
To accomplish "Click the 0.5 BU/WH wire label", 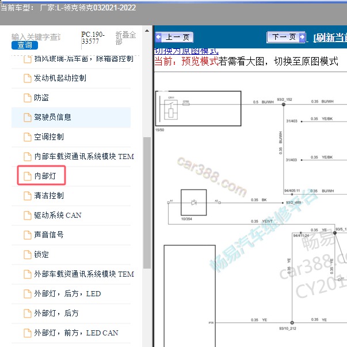I will [264, 102].
